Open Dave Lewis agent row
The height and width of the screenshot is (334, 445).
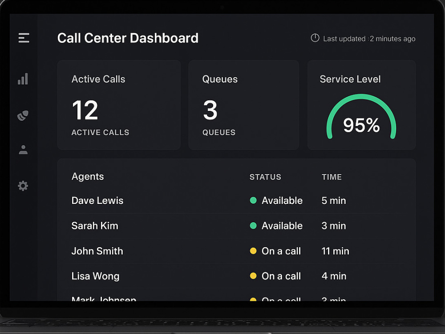(236, 200)
